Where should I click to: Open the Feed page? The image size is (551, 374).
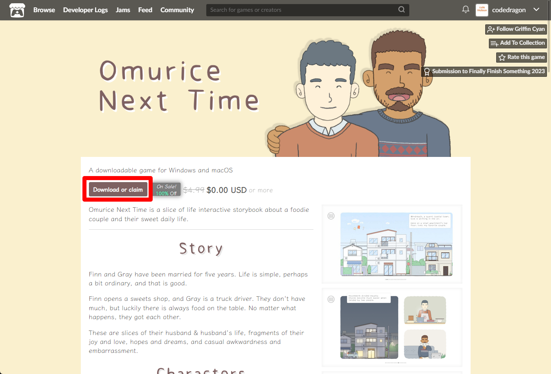pos(145,10)
